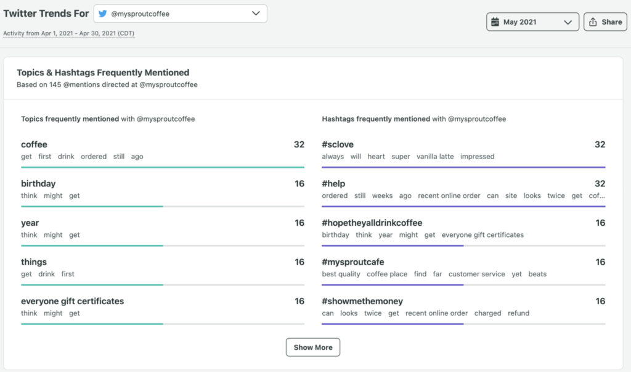
Task: Open the May 2021 date range dropdown
Action: coord(532,22)
